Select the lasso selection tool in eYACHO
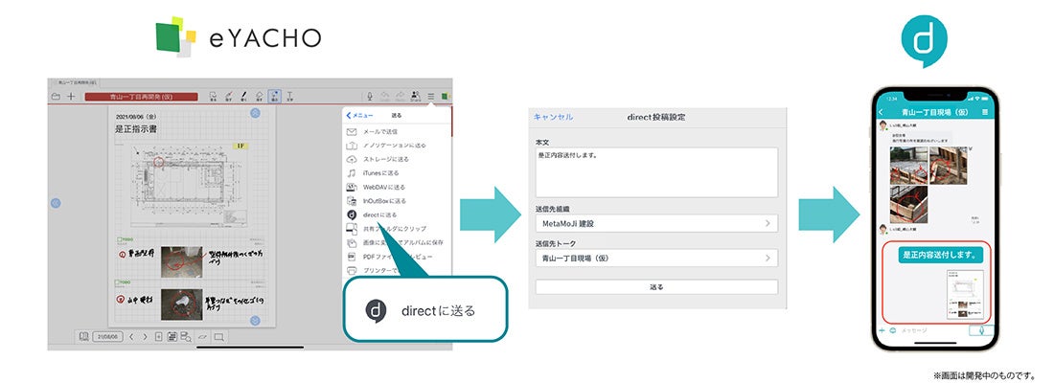1054x383 pixels. click(x=213, y=96)
